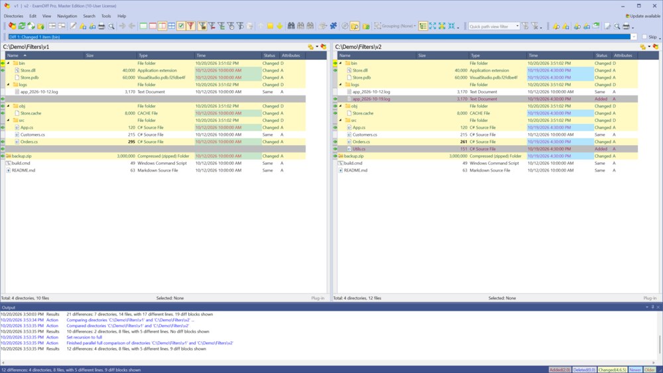Screen dimensions: 663x373
Task: Toggle the red right-only pane view icon
Action: pyautogui.click(x=152, y=27)
